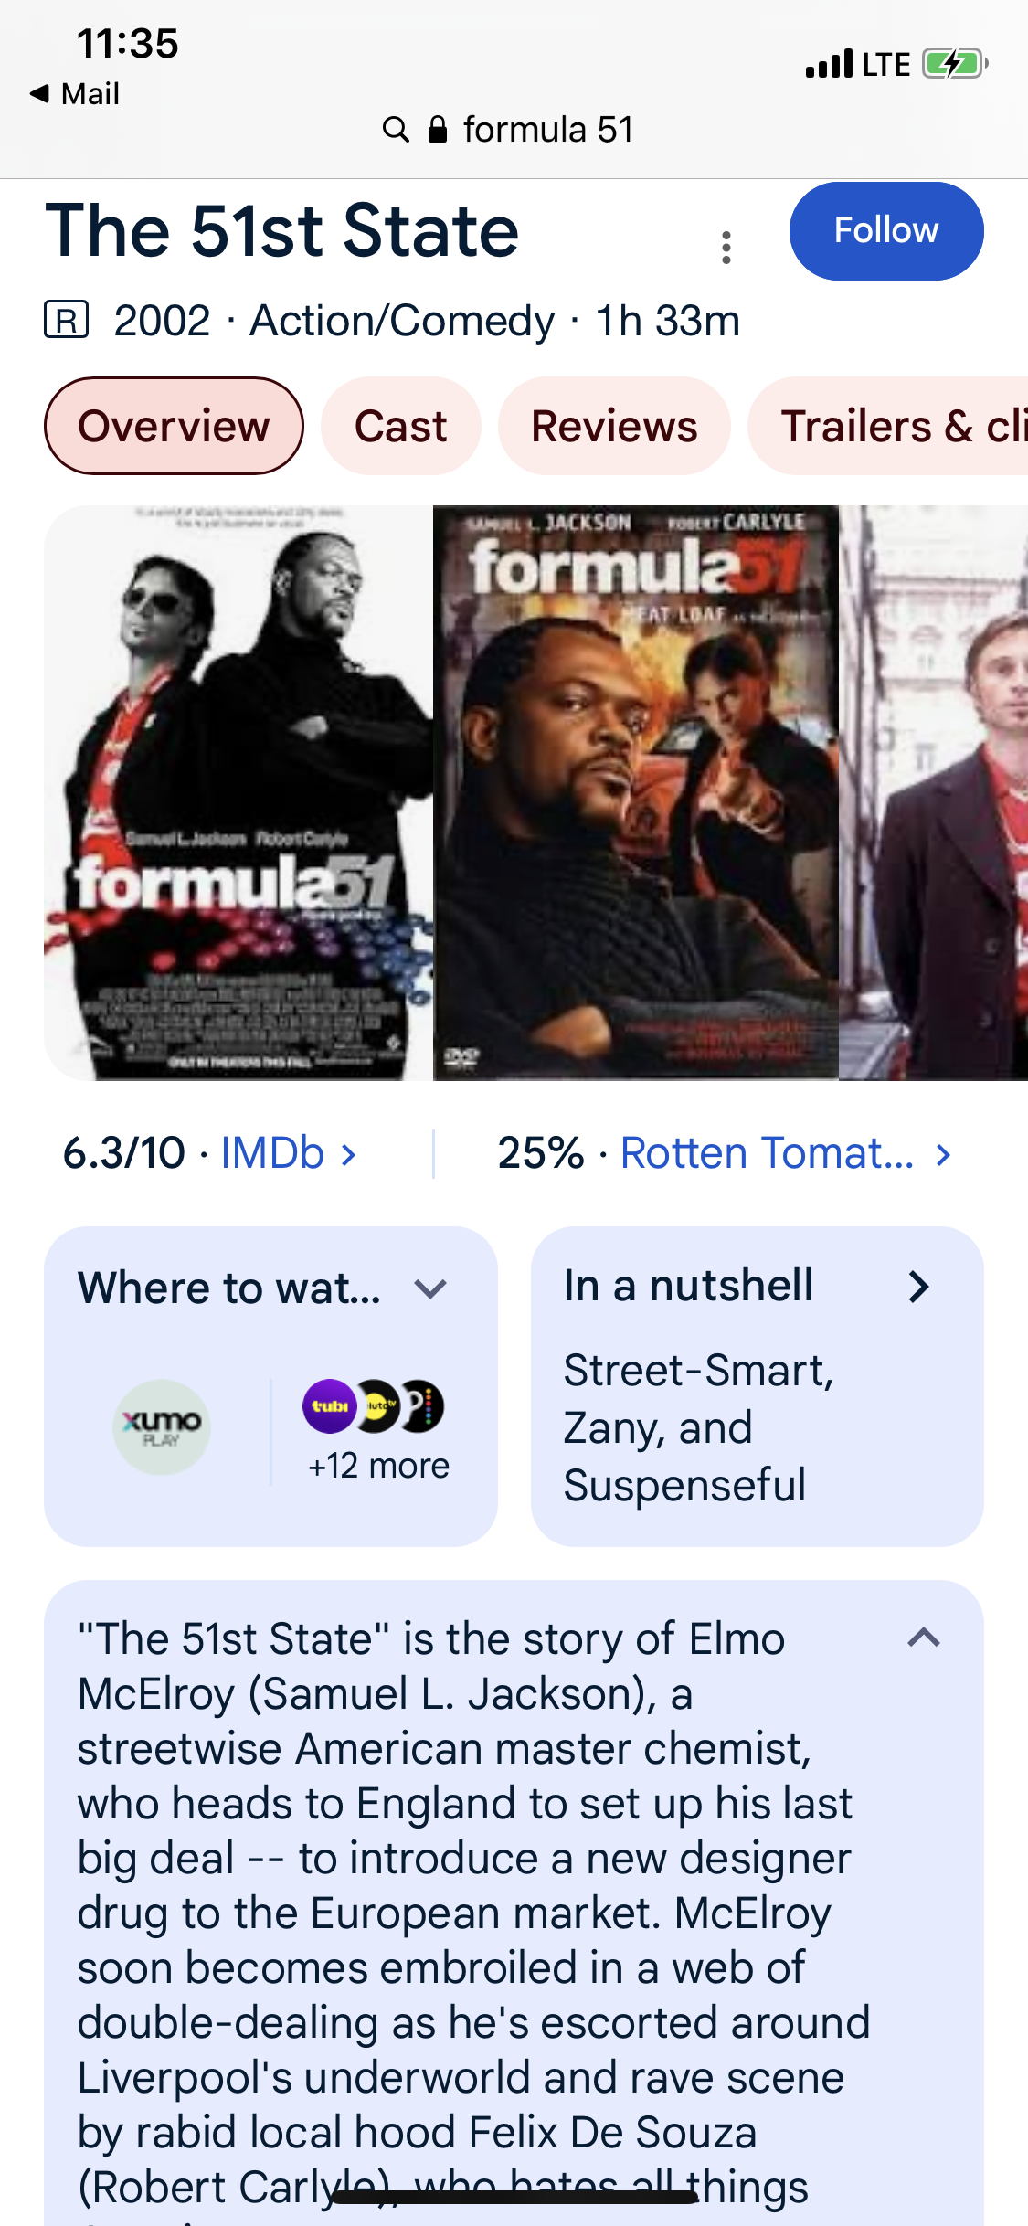Expand the Where to watch dropdown
Viewport: 1028px width, 2226px height.
[429, 1288]
